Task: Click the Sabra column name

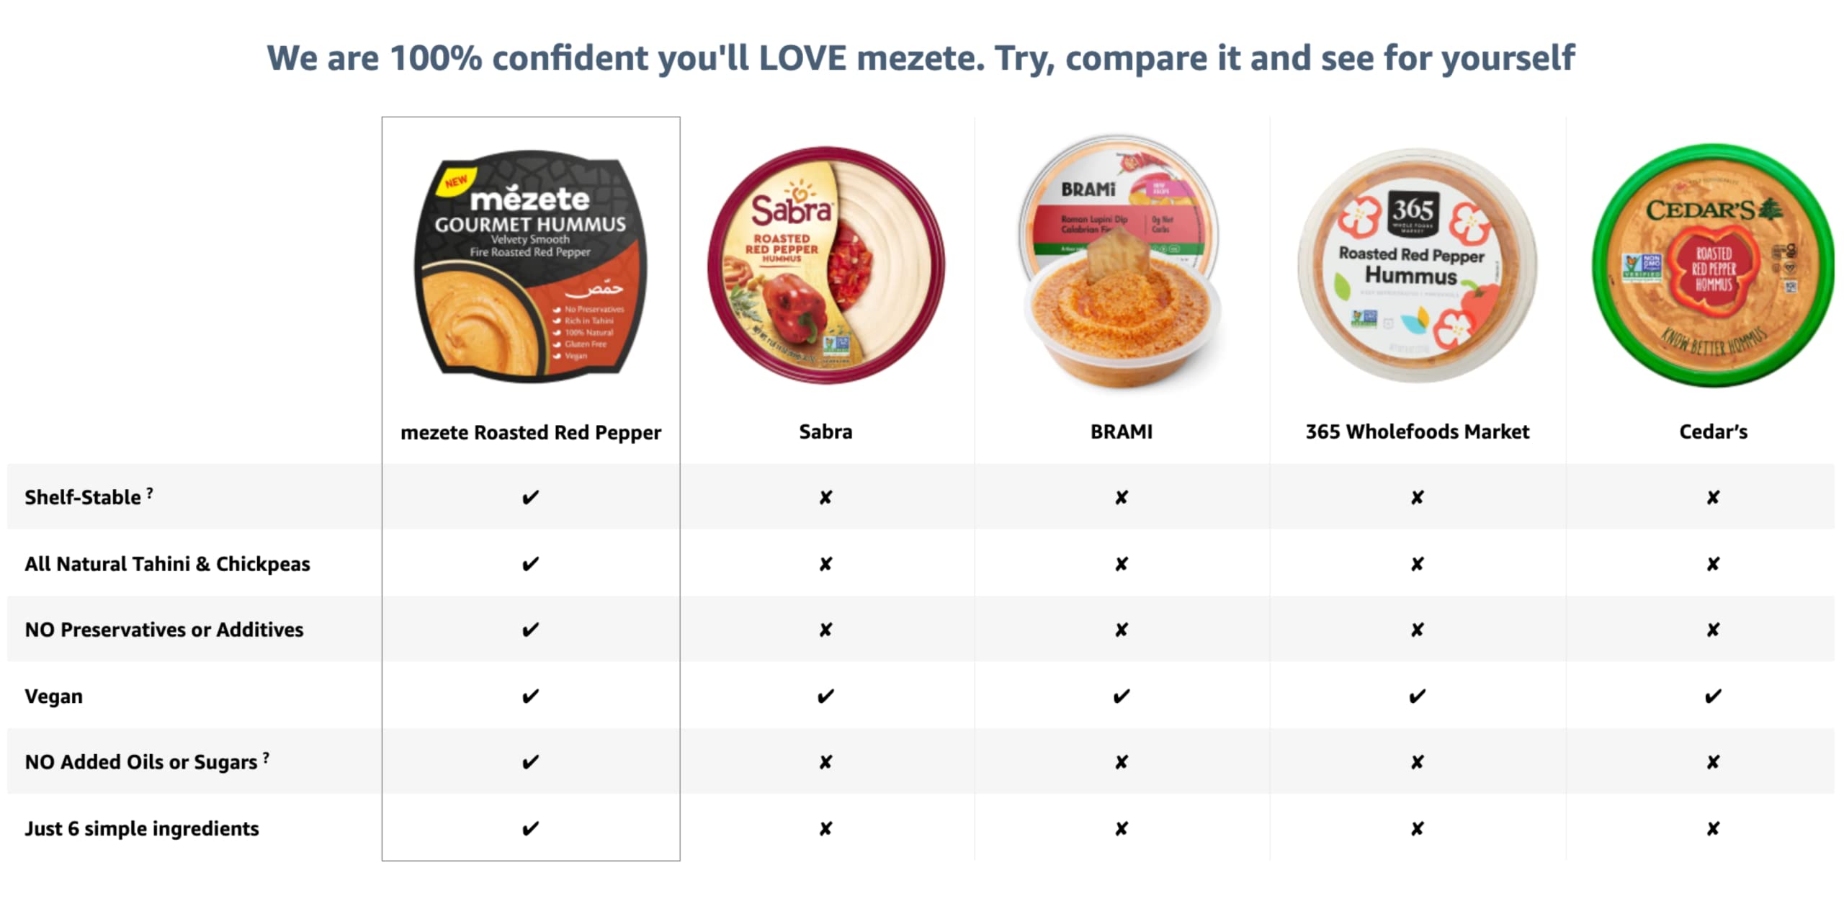Action: pos(825,431)
